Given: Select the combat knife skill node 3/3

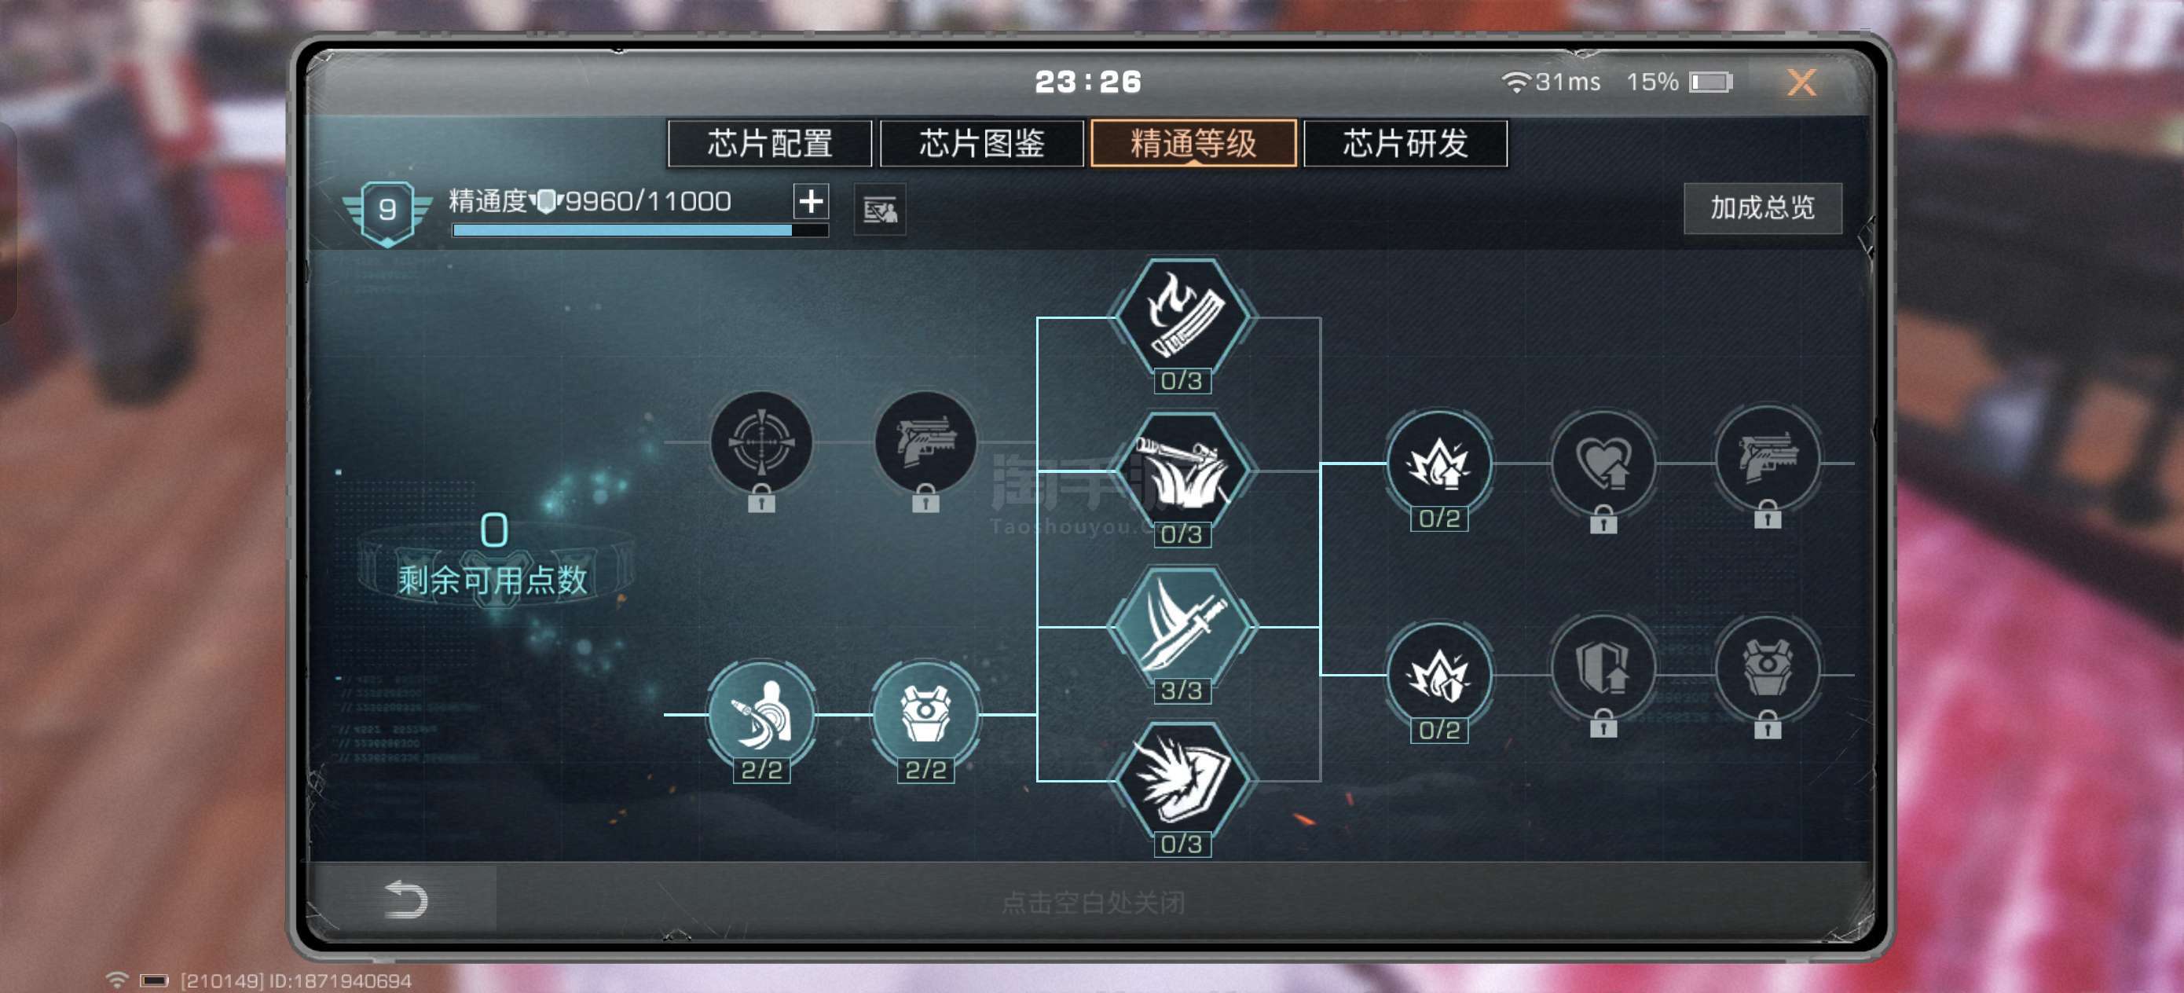Looking at the screenshot, I should click(x=1182, y=627).
